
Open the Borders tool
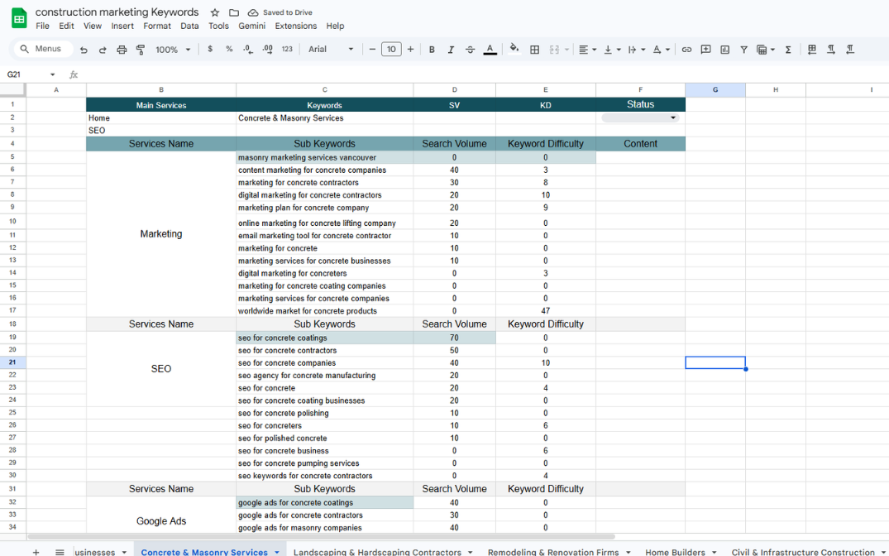(534, 50)
